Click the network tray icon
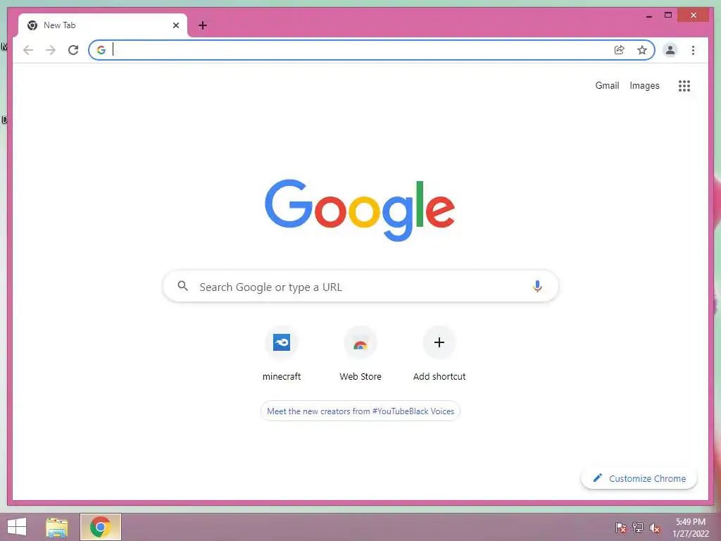 (638, 527)
